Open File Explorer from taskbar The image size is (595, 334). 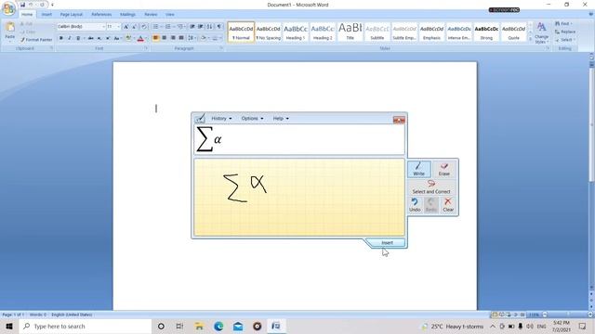coord(199,326)
